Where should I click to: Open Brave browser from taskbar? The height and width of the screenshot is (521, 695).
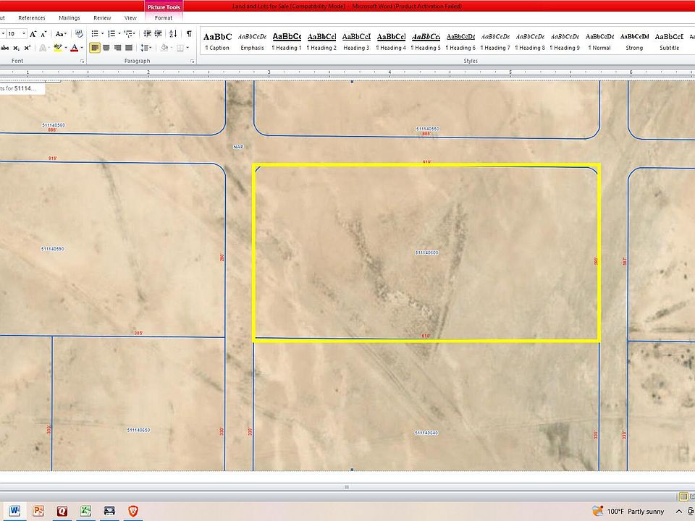[133, 511]
